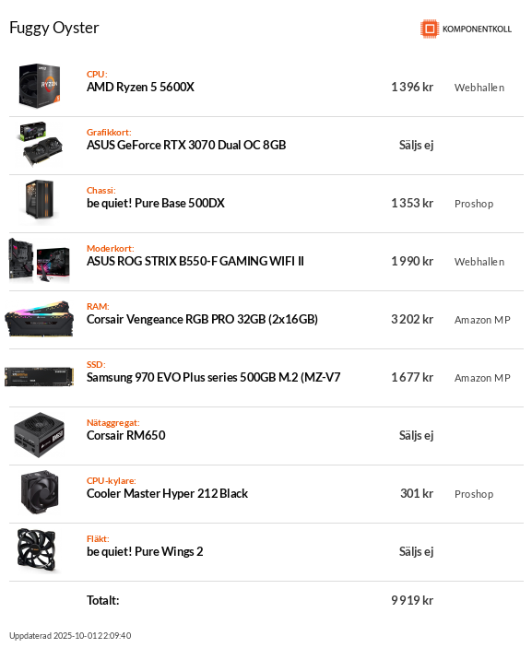Open the AMD Ryzen 5 5600X product image

(40, 86)
